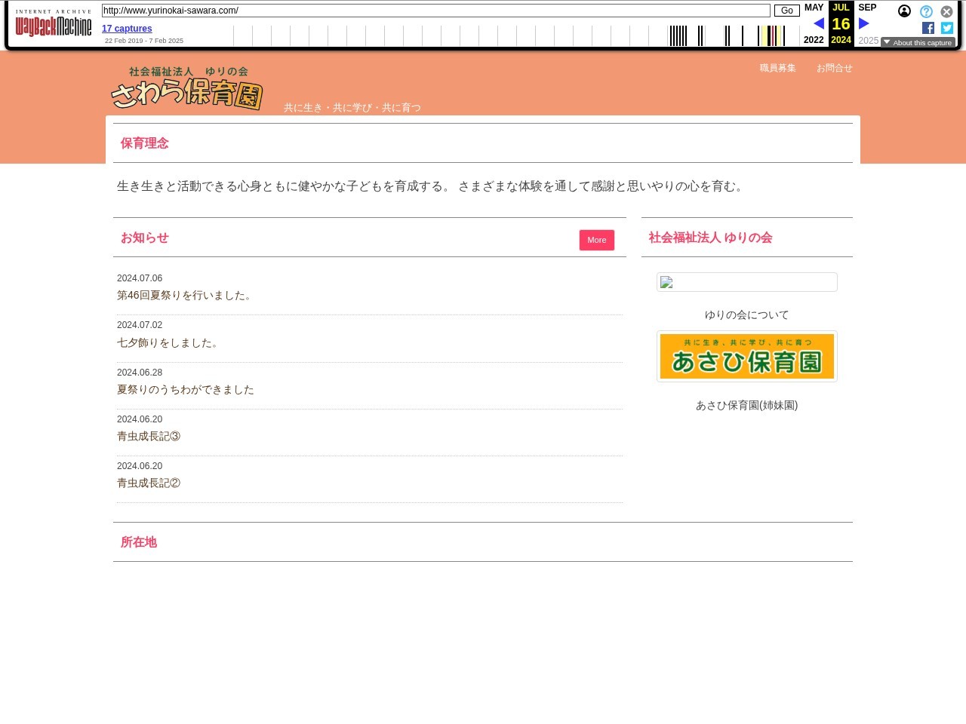Close the Wayback toolbar
This screenshot has height=724, width=966.
tap(946, 11)
